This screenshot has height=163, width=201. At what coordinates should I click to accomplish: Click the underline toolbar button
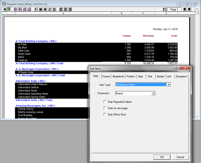54,9
